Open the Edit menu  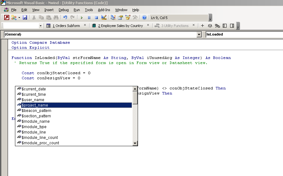click(x=24, y=10)
